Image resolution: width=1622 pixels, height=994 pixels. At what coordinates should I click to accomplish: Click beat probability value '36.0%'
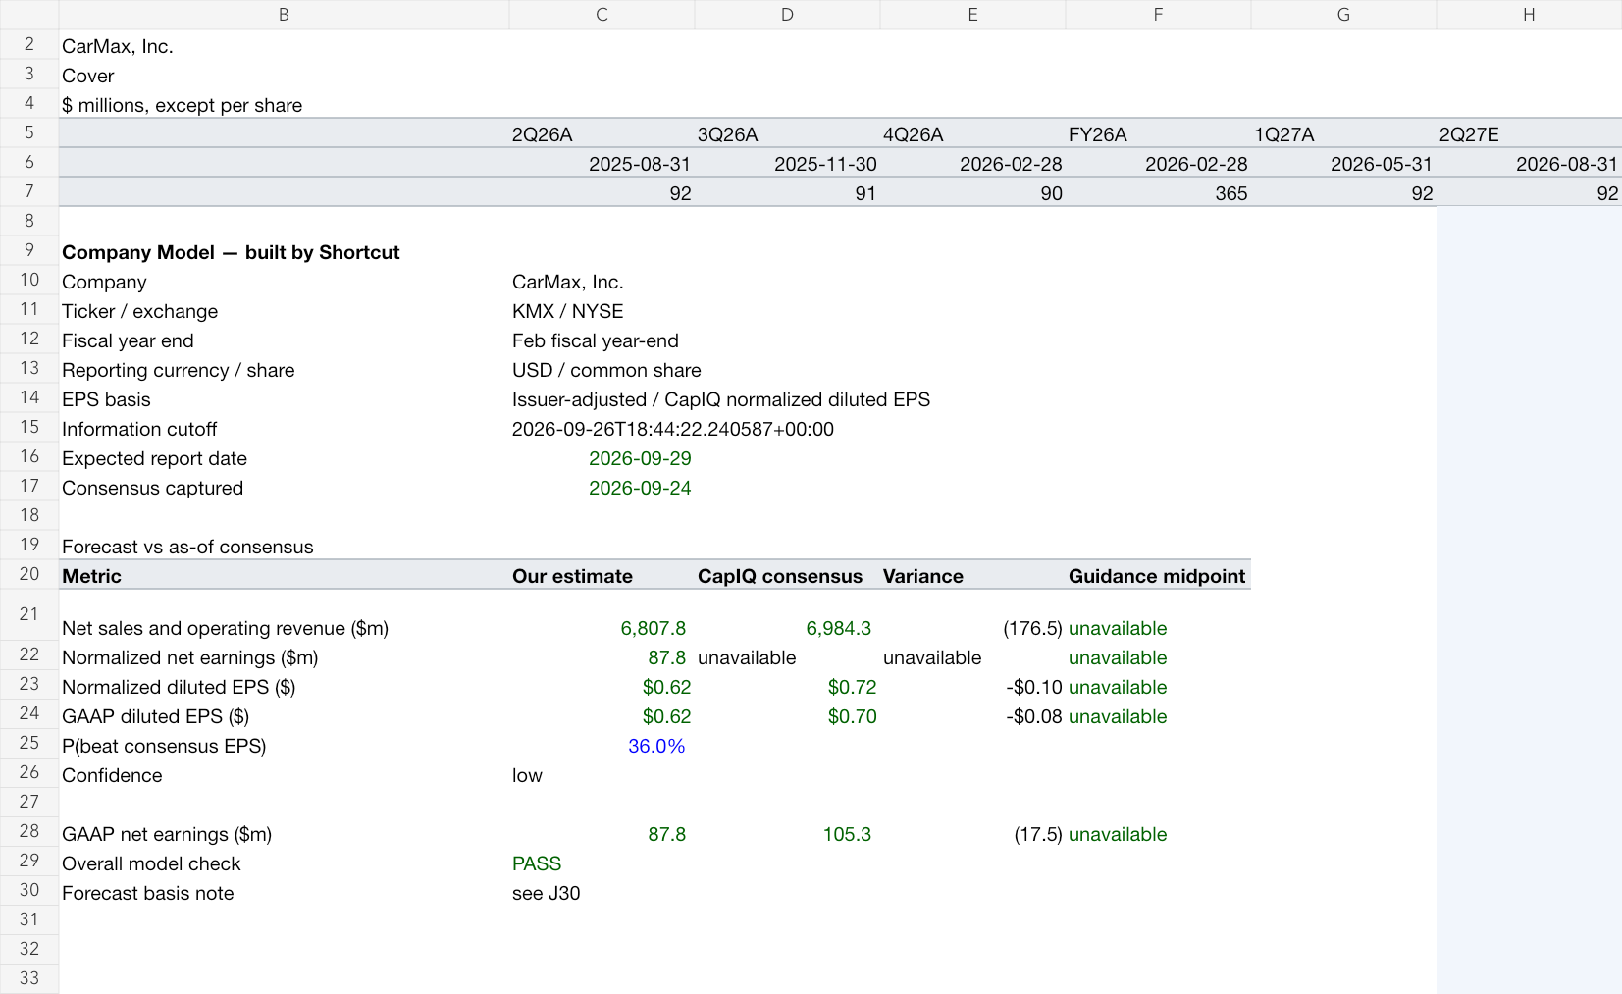[x=602, y=746]
